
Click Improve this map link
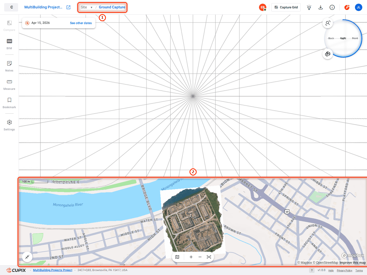point(353,263)
